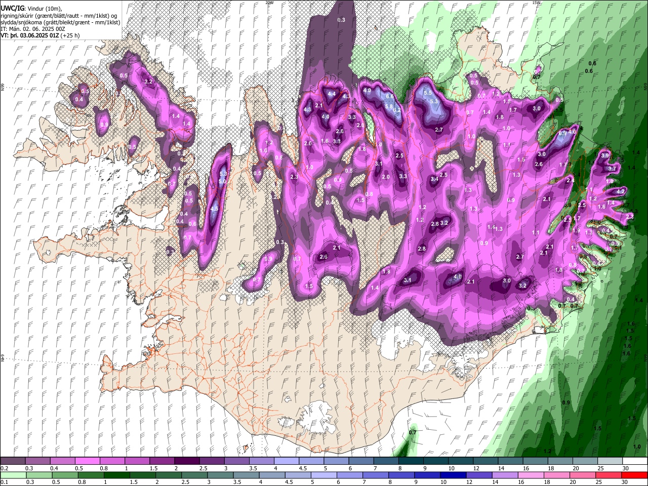Click the '2.5' label on the lower rain scale

click(184, 482)
